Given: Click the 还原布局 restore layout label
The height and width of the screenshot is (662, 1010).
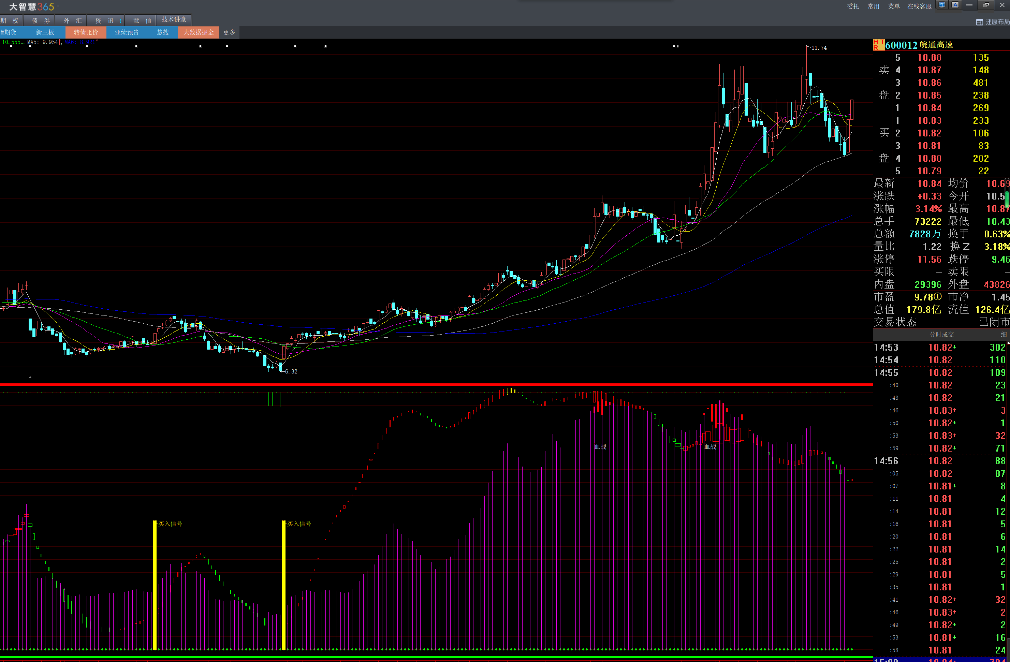Looking at the screenshot, I should click(997, 22).
